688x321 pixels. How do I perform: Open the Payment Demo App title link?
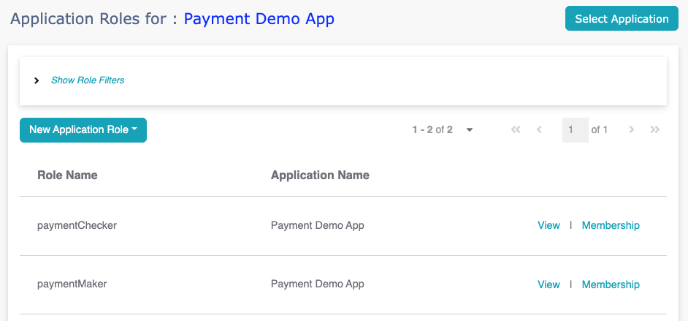click(259, 19)
